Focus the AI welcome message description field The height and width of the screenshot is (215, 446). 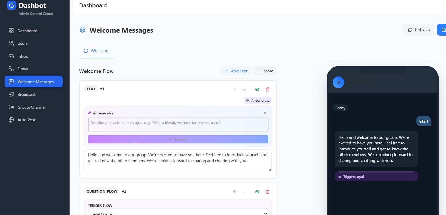[x=178, y=125]
